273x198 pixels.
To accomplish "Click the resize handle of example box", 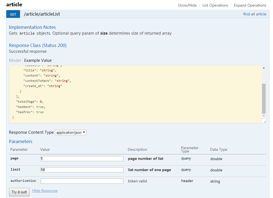I will (x=264, y=121).
